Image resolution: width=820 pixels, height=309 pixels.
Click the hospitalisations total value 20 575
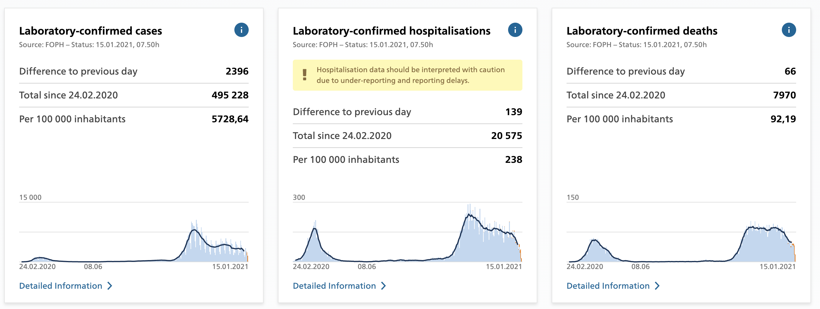pos(506,136)
